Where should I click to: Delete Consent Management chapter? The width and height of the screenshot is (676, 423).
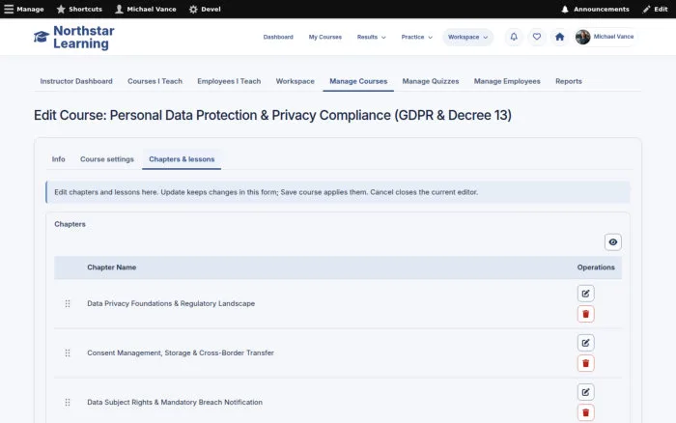click(x=585, y=363)
